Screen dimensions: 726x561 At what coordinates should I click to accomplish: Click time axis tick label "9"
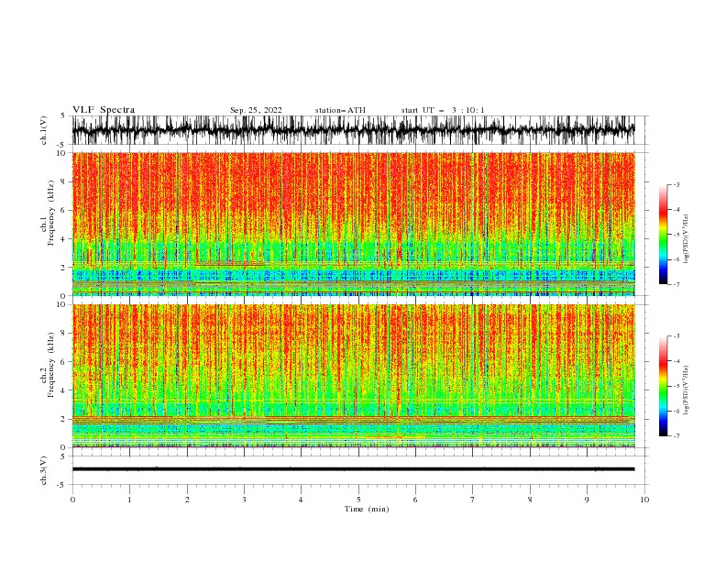click(587, 500)
